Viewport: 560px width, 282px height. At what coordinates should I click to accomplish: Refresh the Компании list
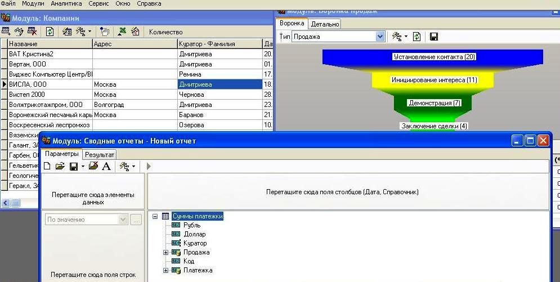[x=50, y=32]
